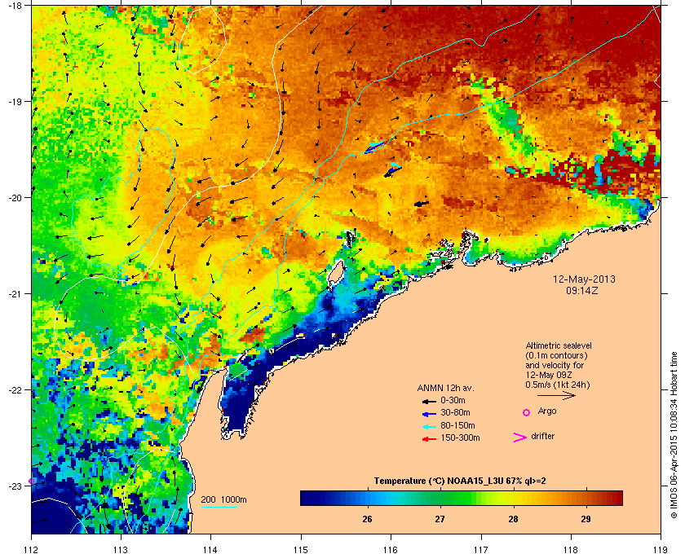Image resolution: width=685 pixels, height=554 pixels.
Task: Click the IMOS copyright timestamp text
Action: pyautogui.click(x=674, y=435)
